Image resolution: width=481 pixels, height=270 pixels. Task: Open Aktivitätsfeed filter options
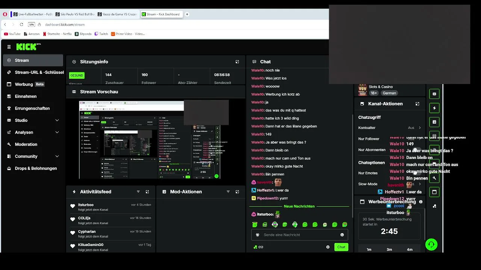pos(138,192)
